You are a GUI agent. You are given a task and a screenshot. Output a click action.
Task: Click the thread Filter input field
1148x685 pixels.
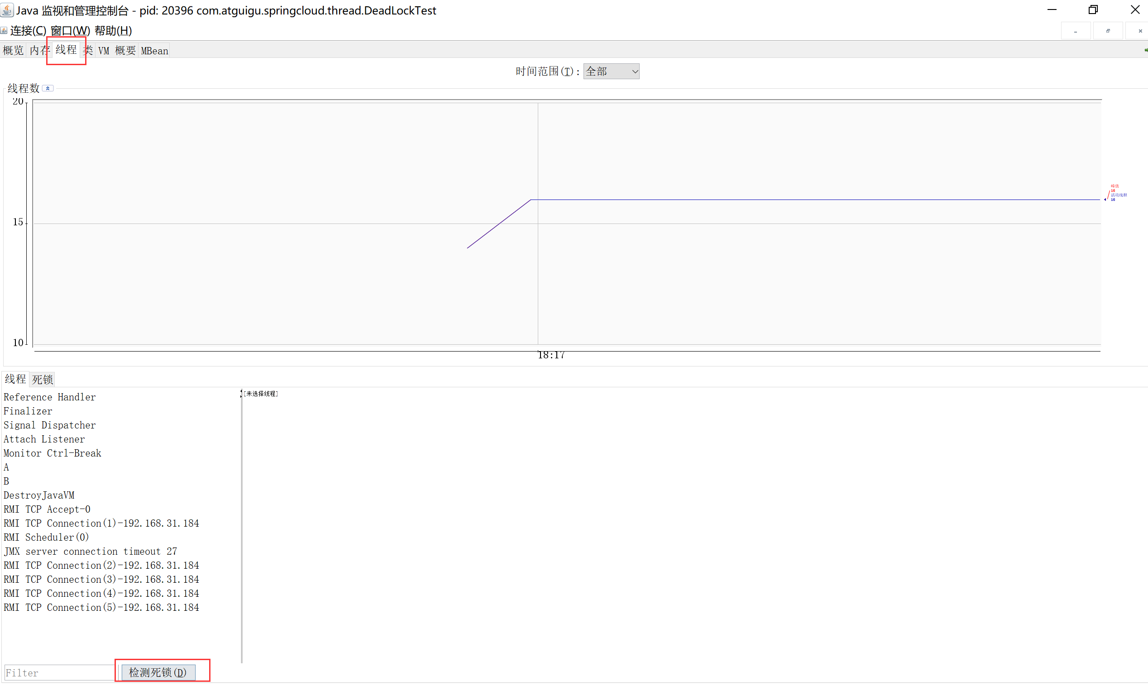tap(58, 672)
